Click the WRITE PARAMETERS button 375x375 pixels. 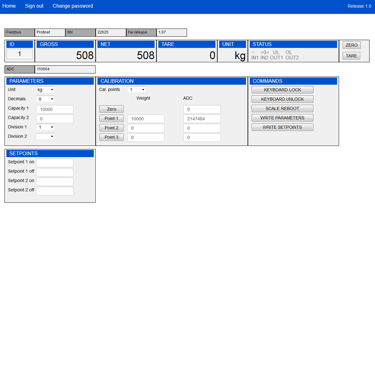pos(282,118)
